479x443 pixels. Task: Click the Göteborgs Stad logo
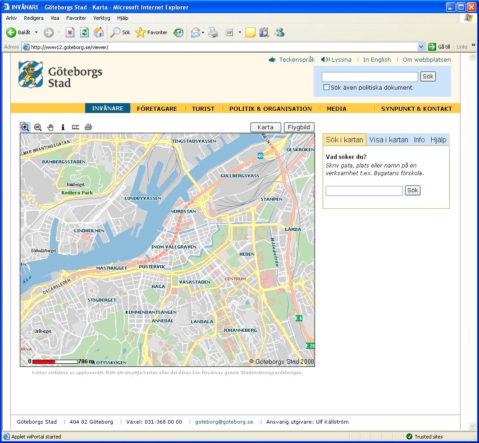(60, 74)
